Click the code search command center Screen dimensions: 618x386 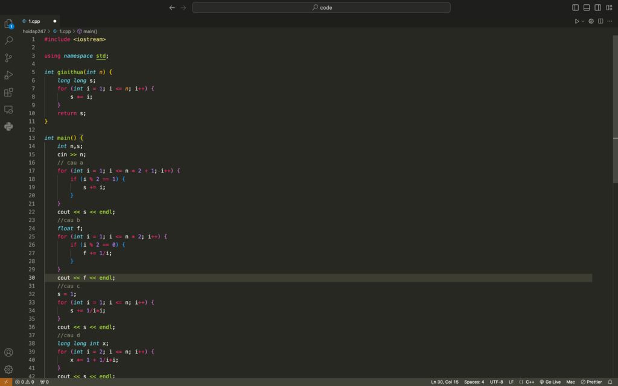[321, 7]
